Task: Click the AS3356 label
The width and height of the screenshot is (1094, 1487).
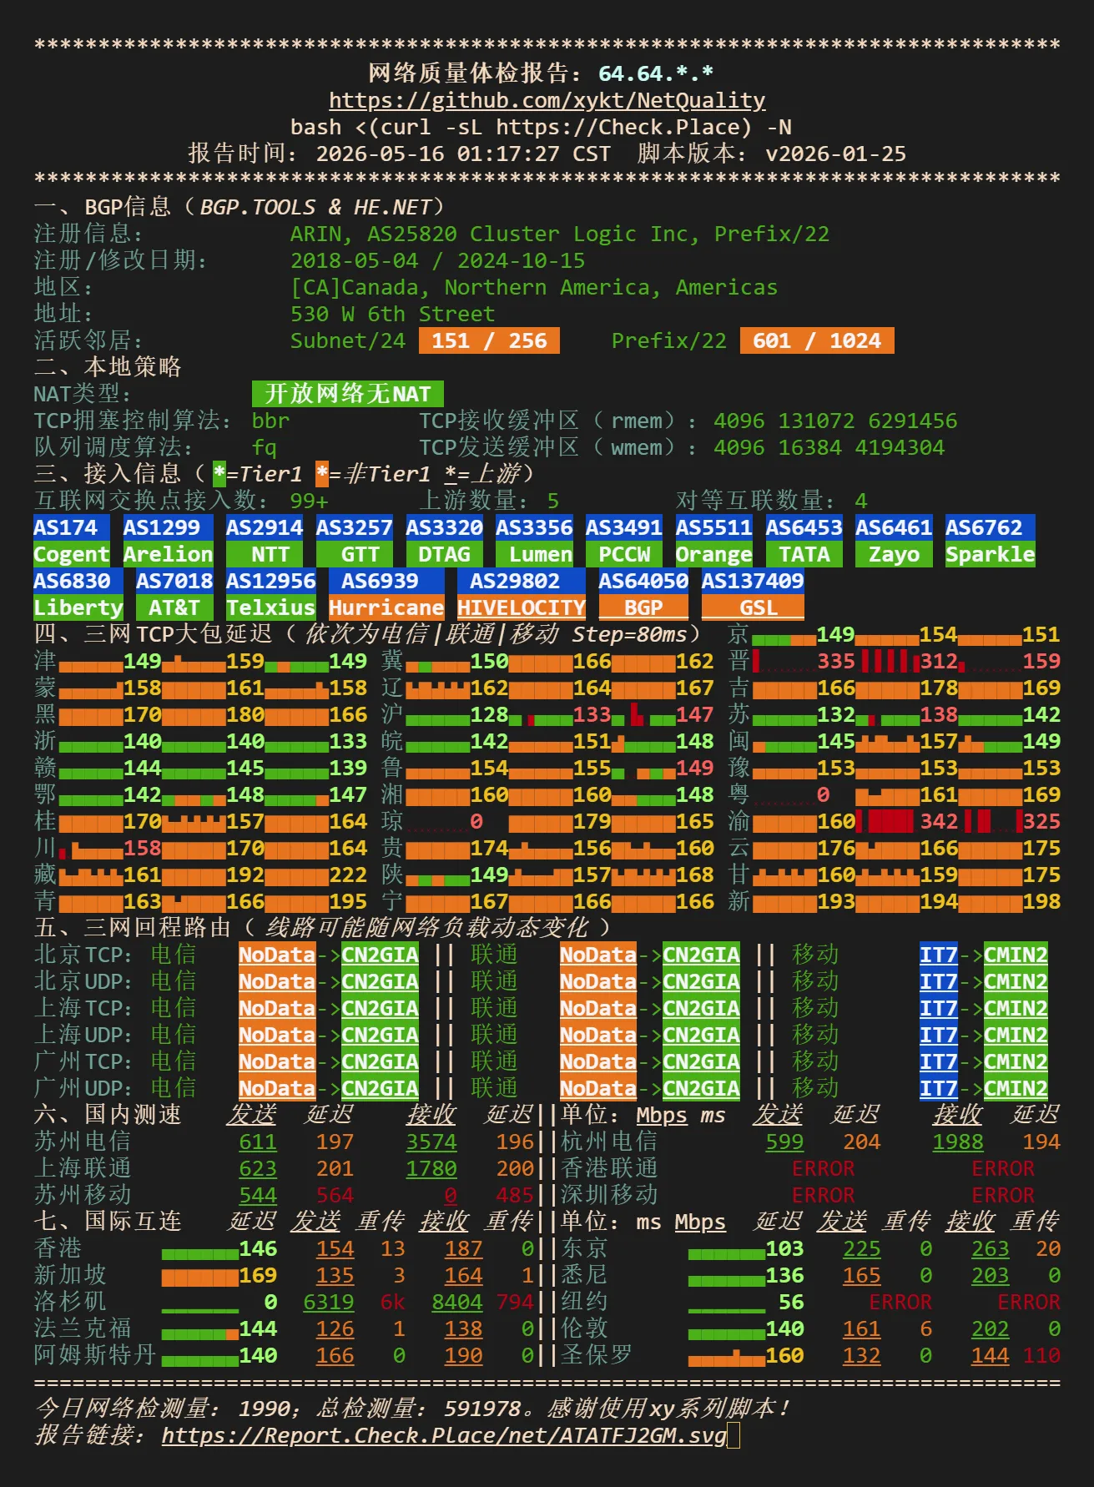Action: pos(534,527)
